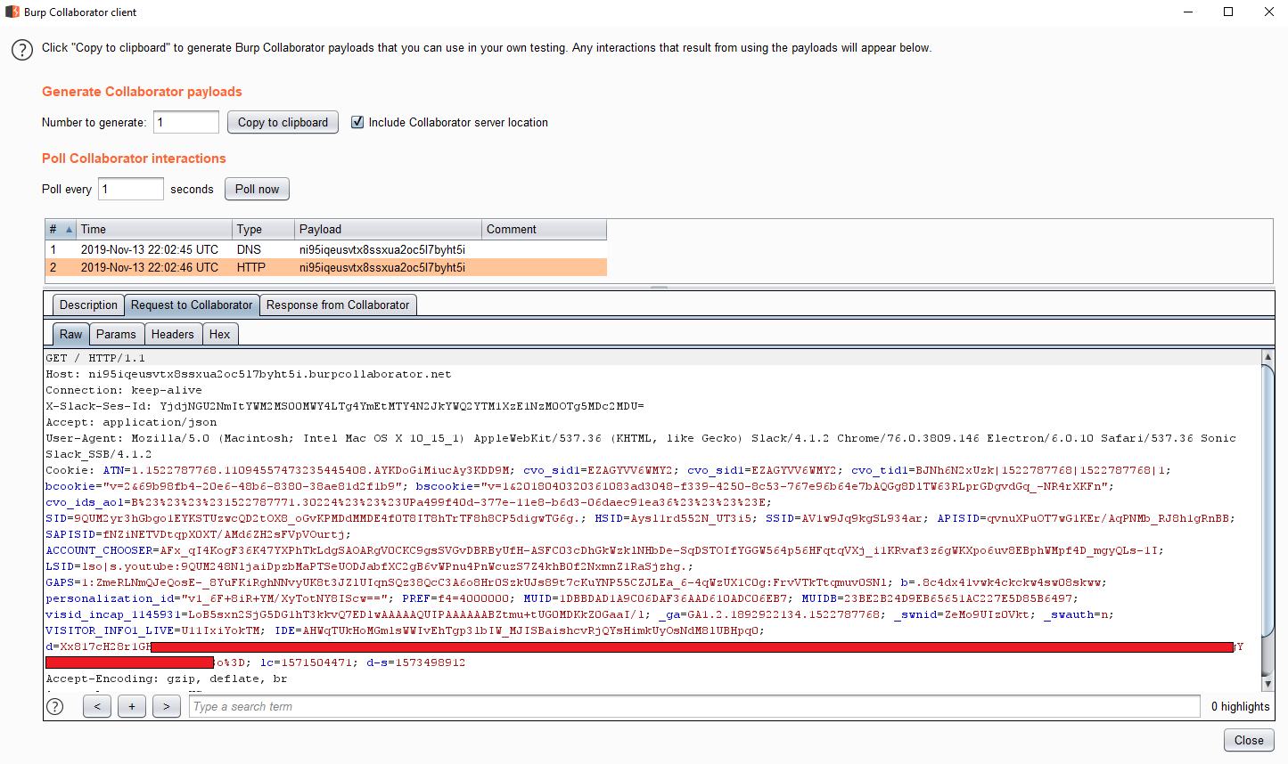This screenshot has width=1288, height=764.
Task: Click the Burp logo in the title bar
Action: (x=12, y=12)
